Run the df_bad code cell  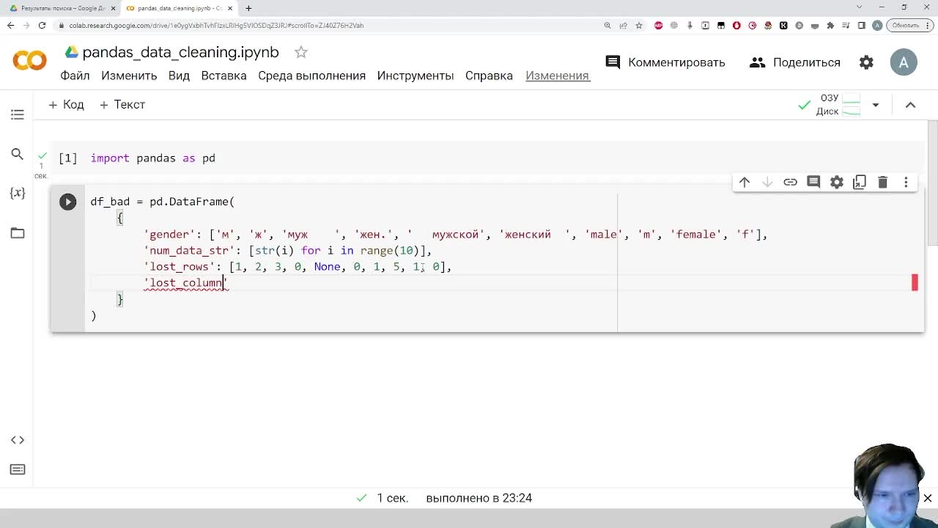tap(67, 202)
